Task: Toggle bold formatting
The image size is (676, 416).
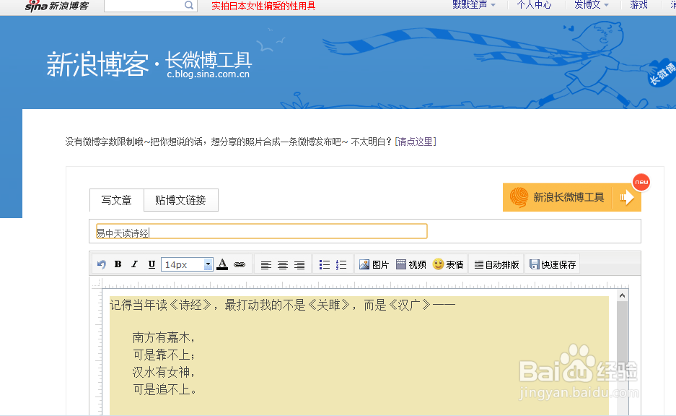Action: [118, 264]
